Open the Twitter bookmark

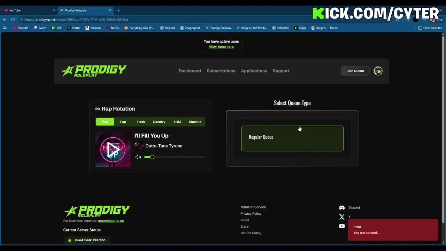point(74,28)
